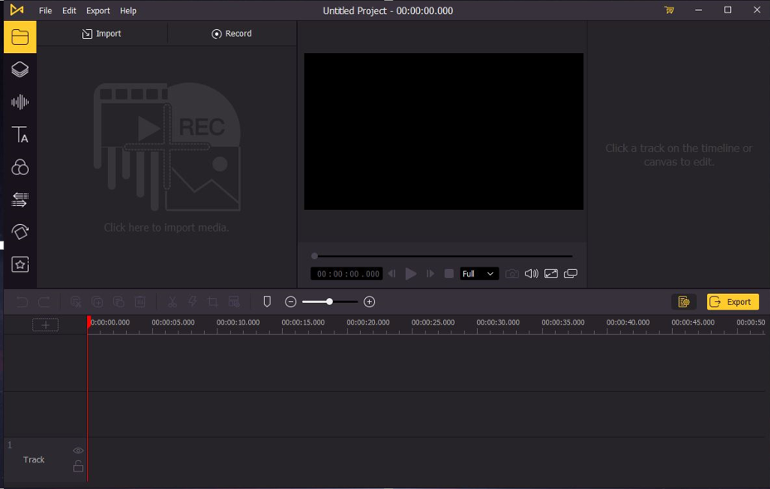Step to the previous frame
The width and height of the screenshot is (770, 489).
(x=392, y=274)
